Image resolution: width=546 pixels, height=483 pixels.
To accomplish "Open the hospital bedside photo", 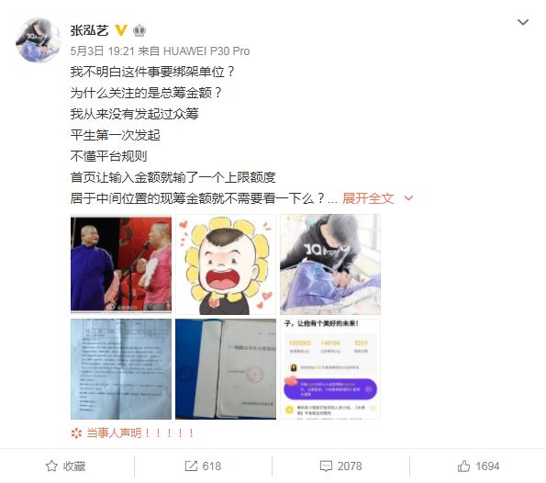I will click(x=330, y=264).
